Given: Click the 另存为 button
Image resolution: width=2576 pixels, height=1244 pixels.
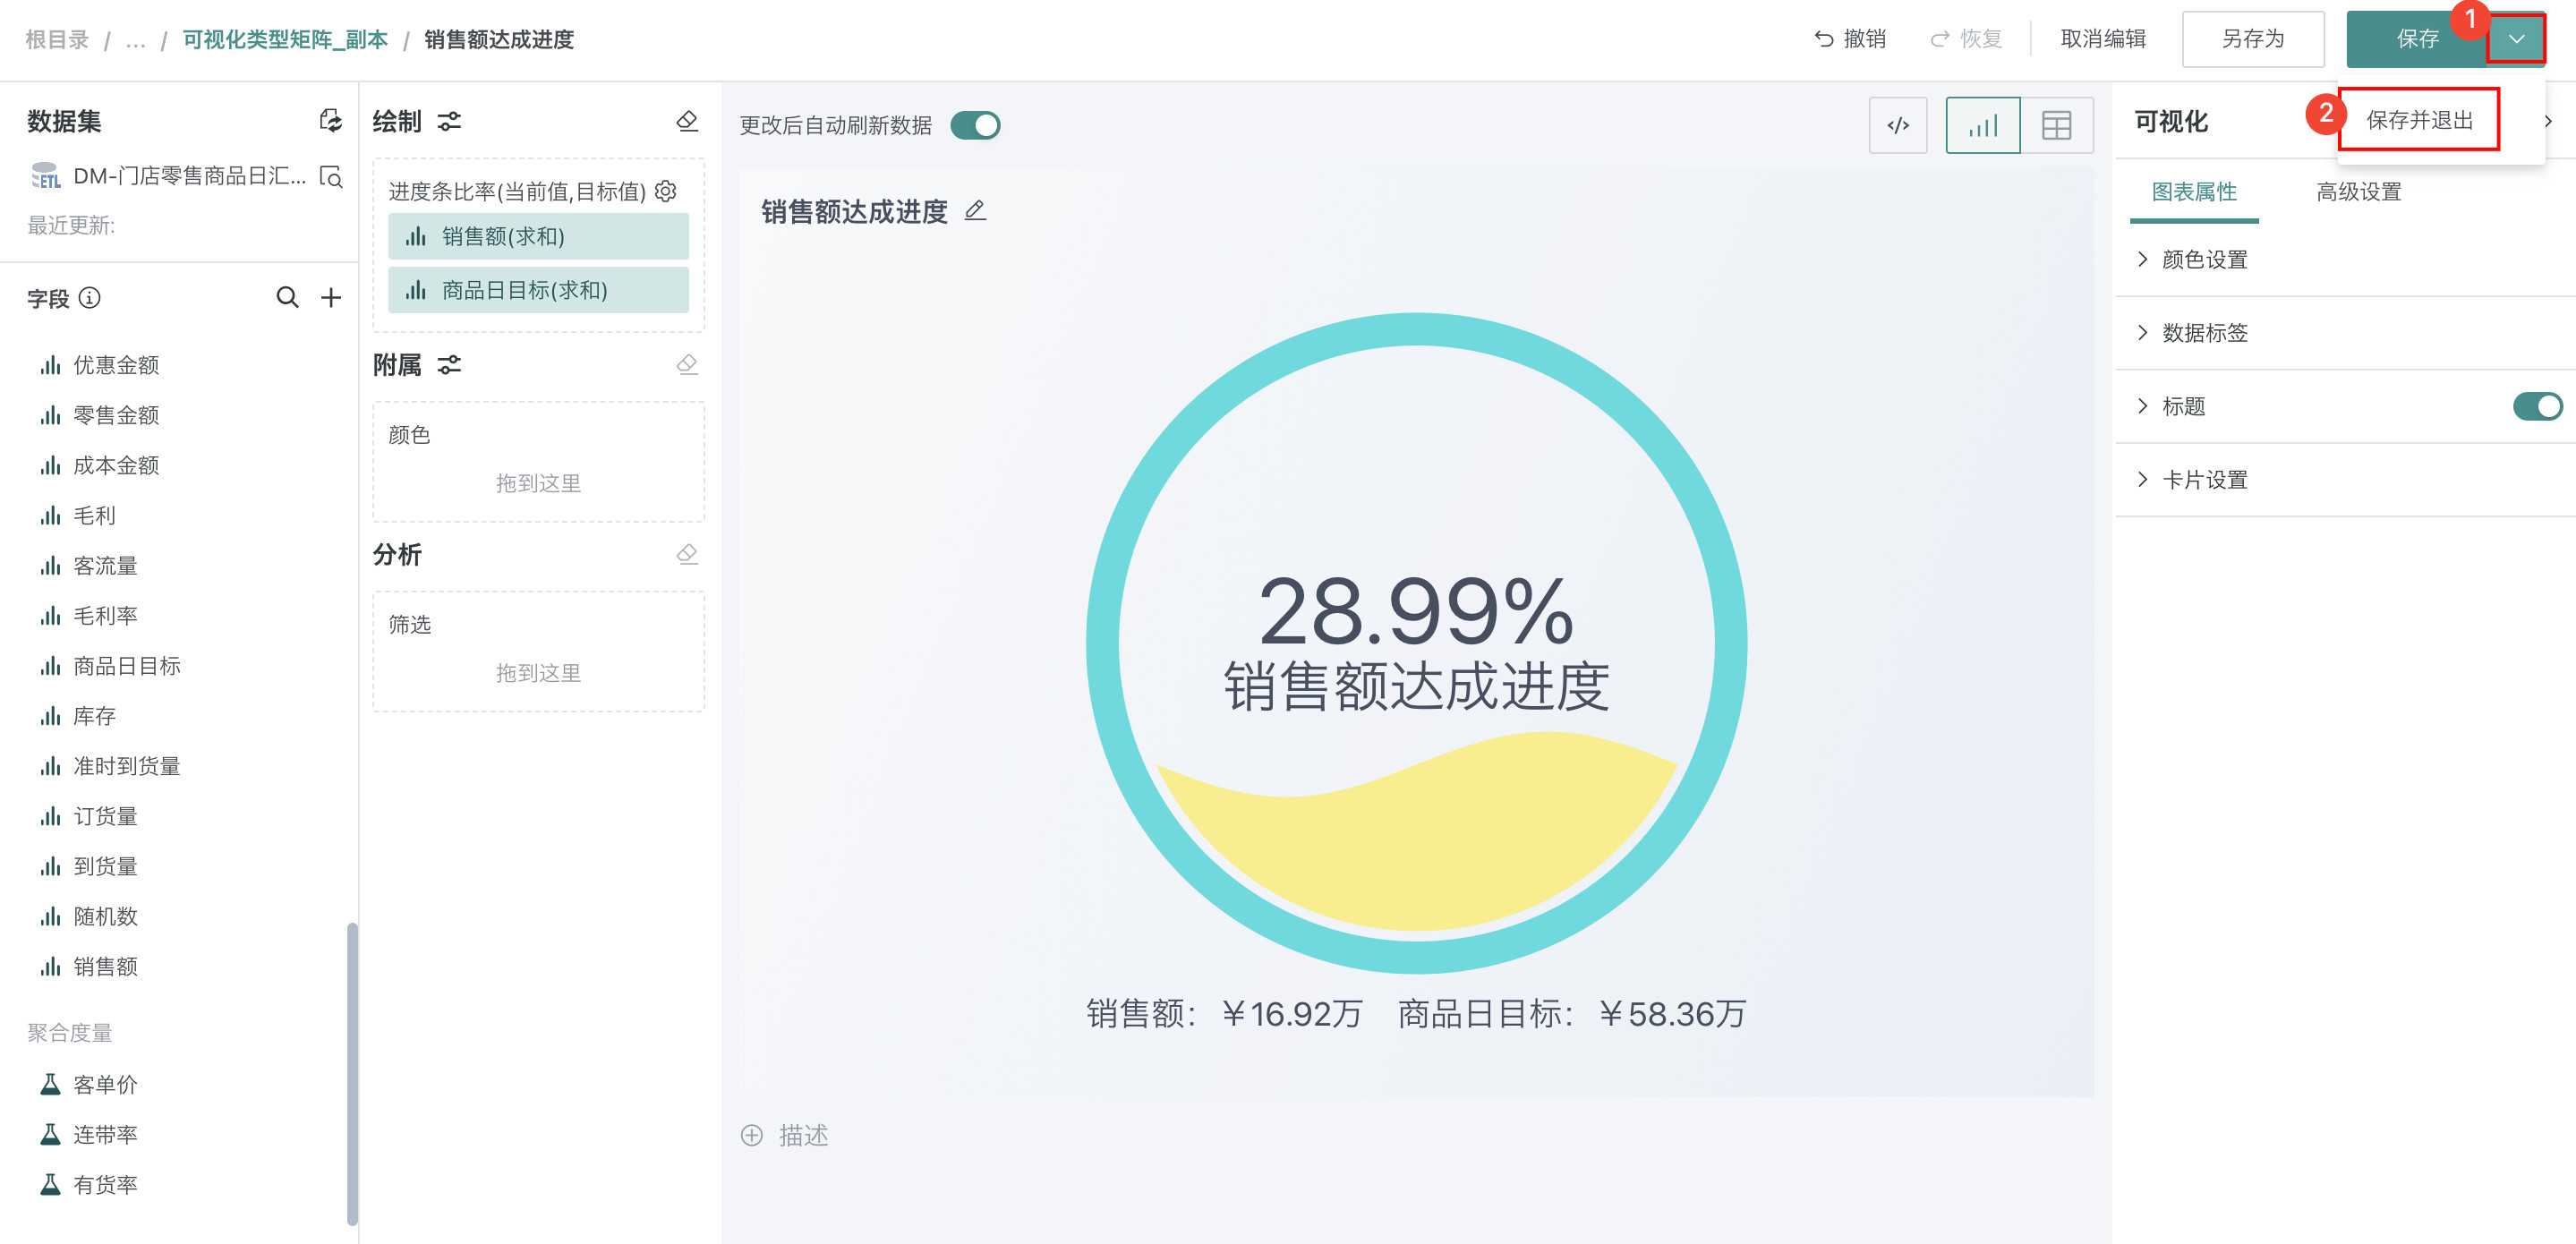Looking at the screenshot, I should click(x=2252, y=39).
